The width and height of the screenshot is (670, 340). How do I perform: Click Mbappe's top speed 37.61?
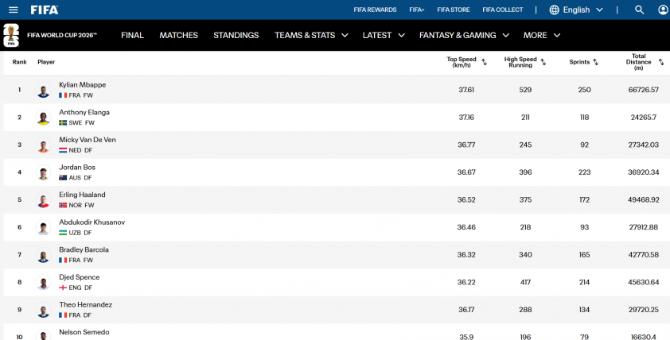tap(466, 90)
